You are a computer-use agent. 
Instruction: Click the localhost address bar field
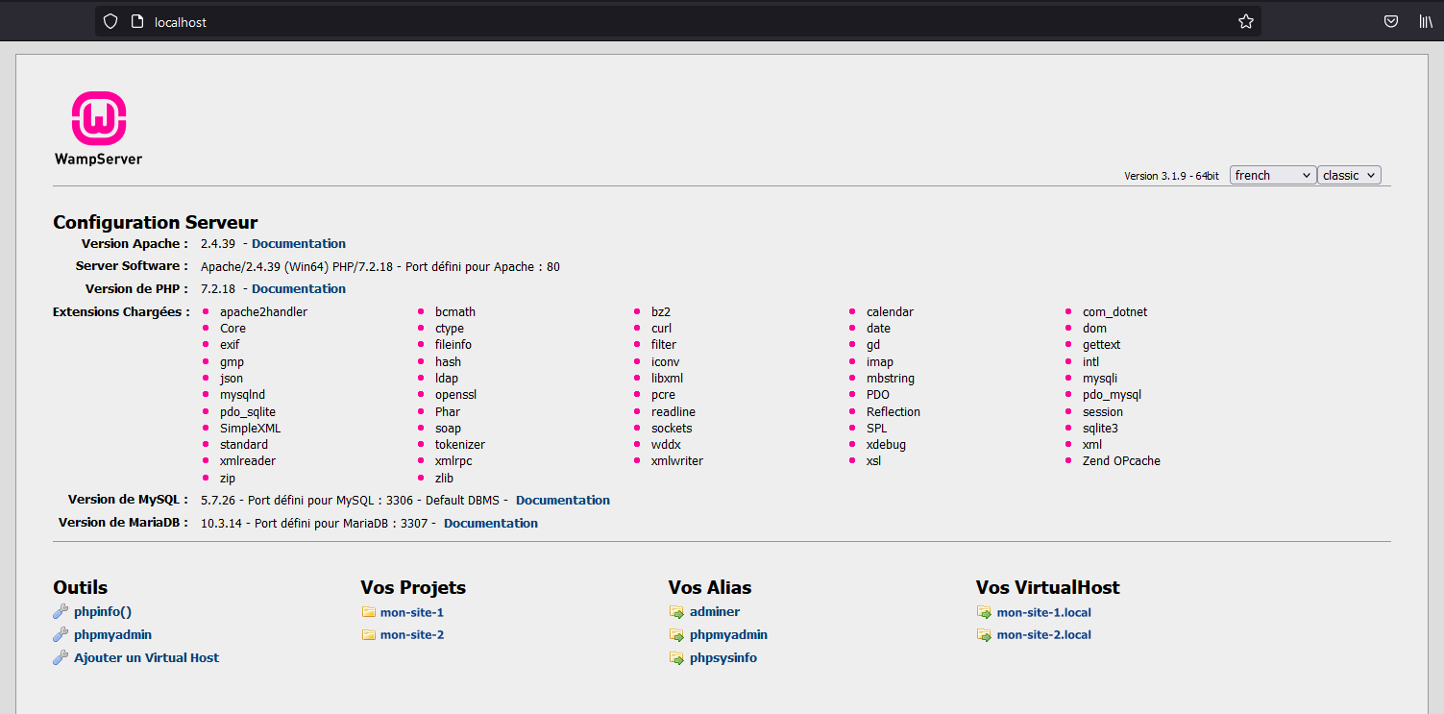coord(673,21)
